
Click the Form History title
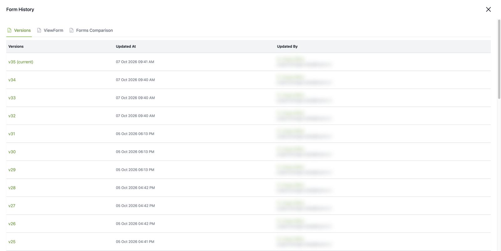(20, 9)
